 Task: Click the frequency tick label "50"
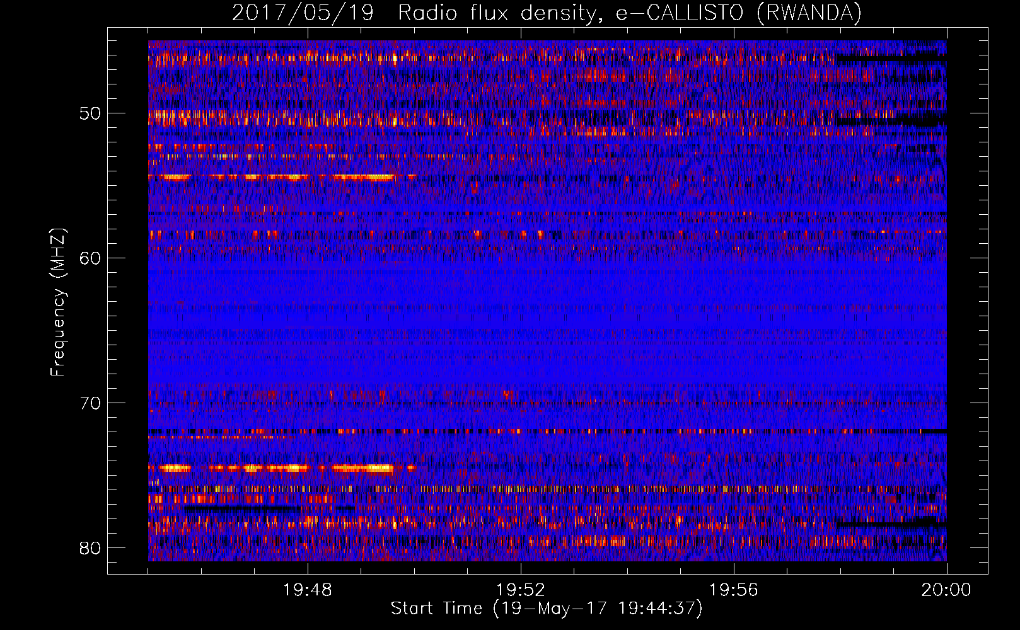[90, 114]
